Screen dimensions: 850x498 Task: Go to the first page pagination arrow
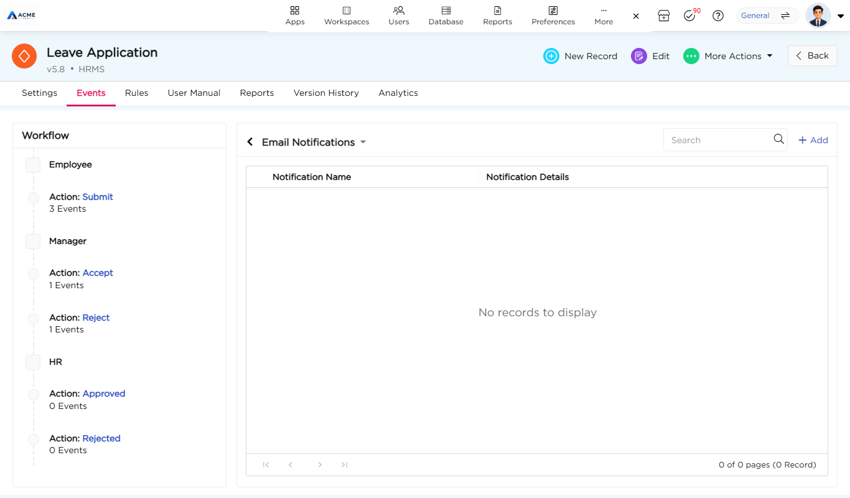coord(266,464)
